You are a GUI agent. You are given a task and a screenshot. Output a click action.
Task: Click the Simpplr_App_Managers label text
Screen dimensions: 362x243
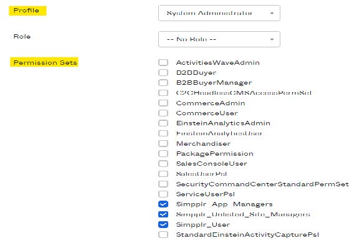click(x=224, y=204)
